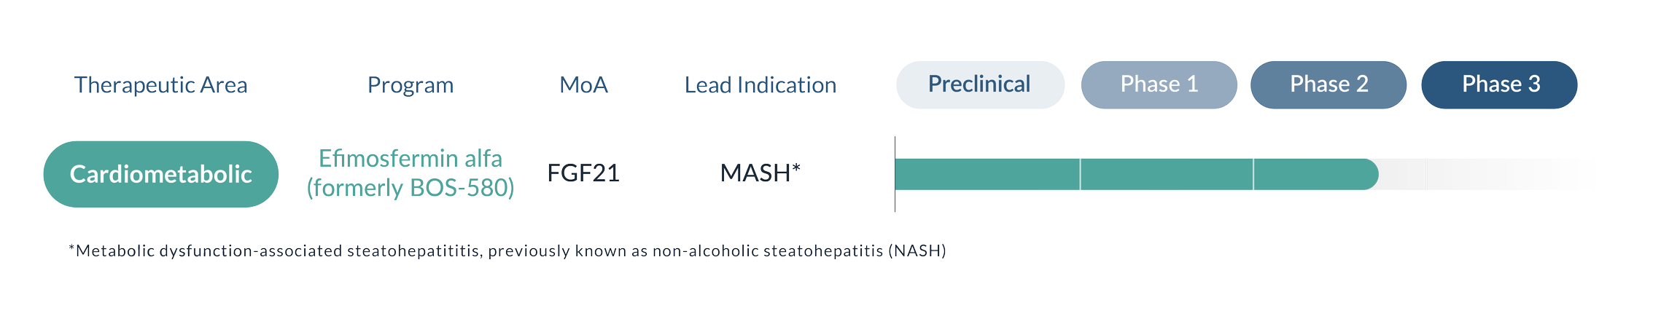Click the unfilled Phase 3 progress area
Screen dimensions: 1661x316
pos(1502,175)
